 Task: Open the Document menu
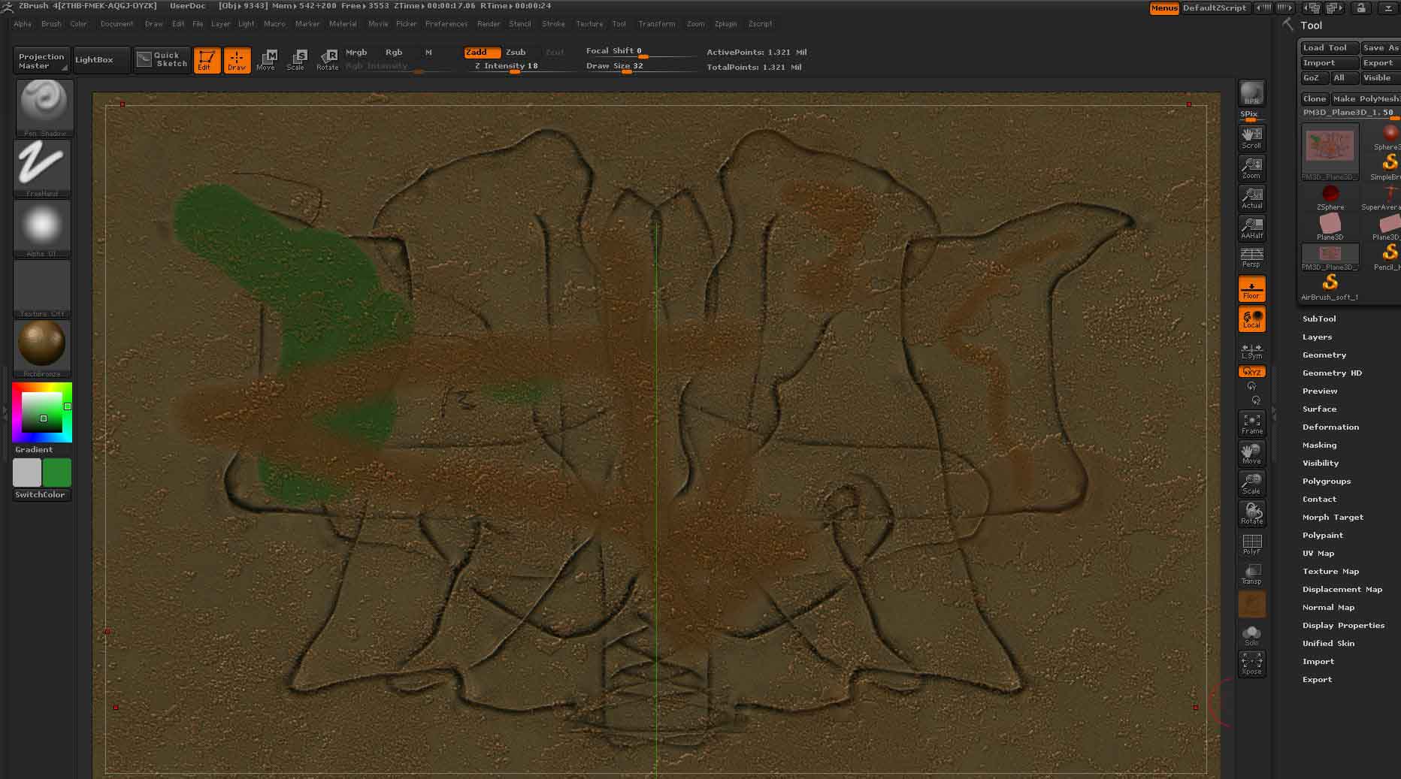(x=116, y=24)
